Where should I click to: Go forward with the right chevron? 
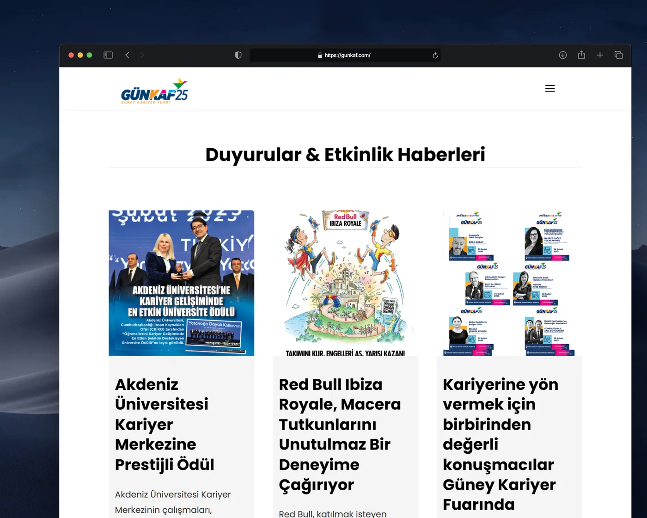click(x=142, y=55)
